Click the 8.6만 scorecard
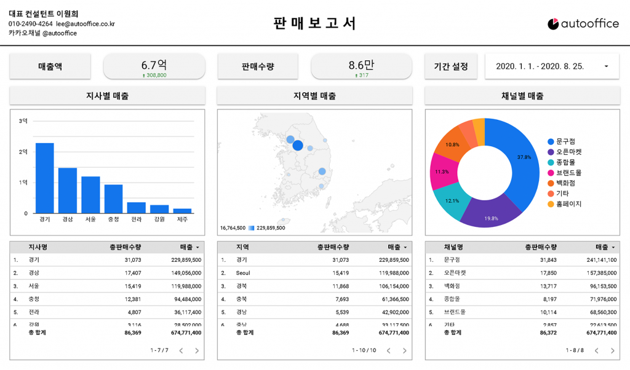630x370 pixels. 362,66
